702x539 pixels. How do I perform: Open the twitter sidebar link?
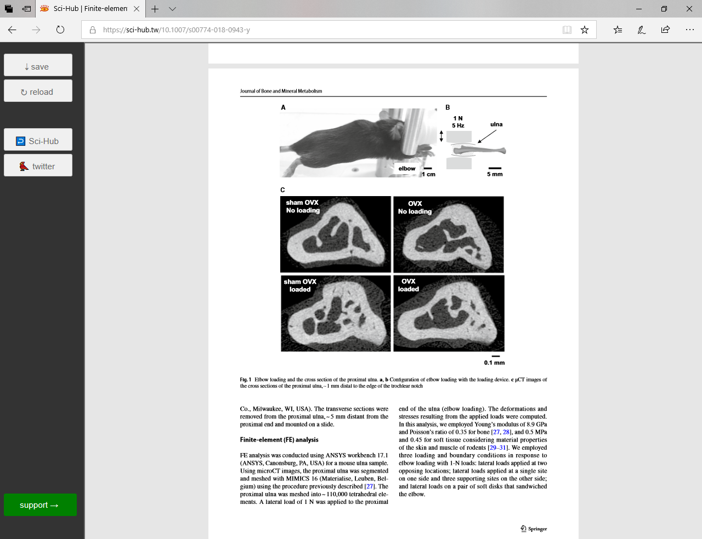coord(38,165)
